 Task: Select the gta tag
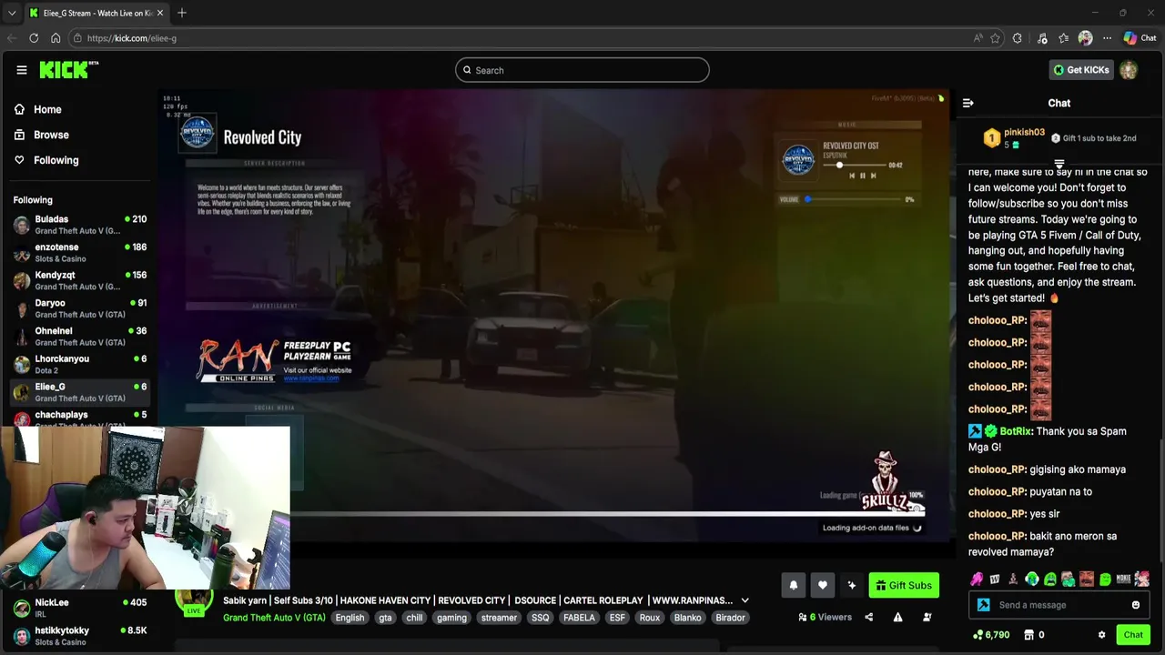pos(385,618)
